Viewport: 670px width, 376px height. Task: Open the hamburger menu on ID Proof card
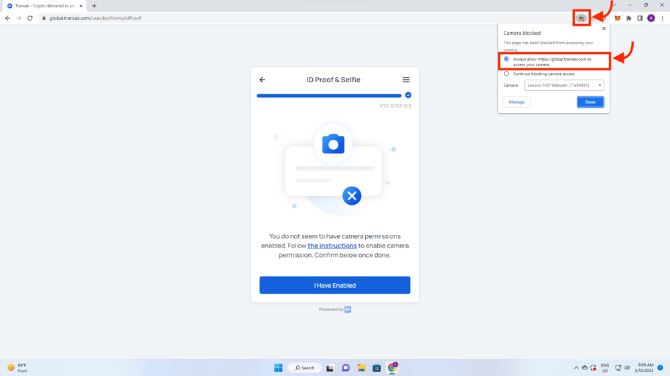[406, 80]
